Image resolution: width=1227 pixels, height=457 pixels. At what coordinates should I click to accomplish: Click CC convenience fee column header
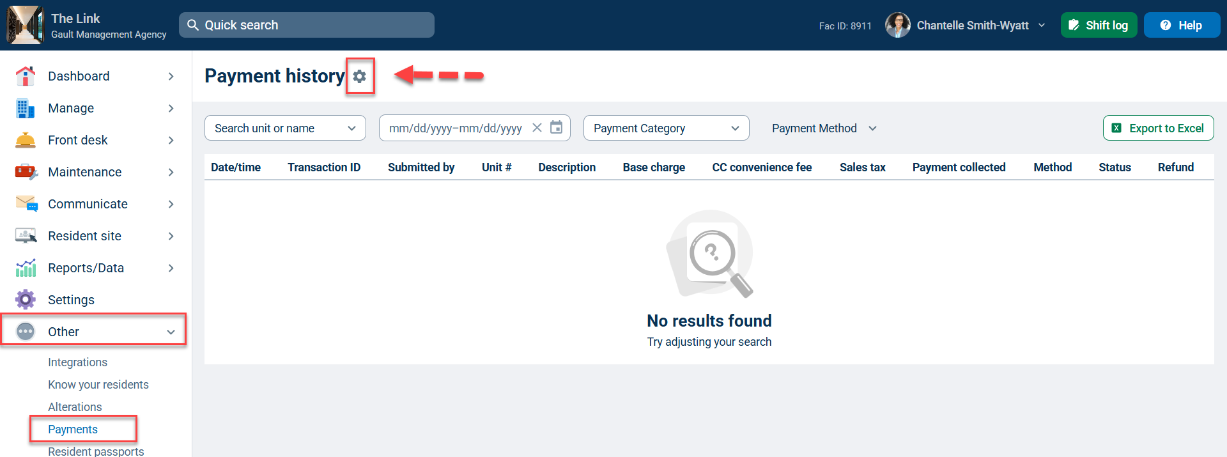point(762,167)
